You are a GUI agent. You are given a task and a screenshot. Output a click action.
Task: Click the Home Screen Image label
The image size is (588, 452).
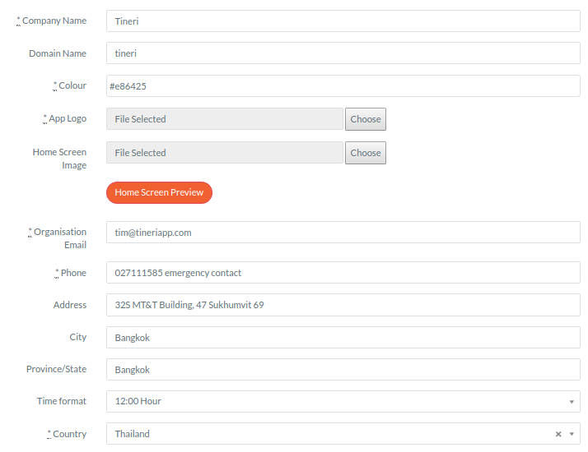(x=59, y=159)
